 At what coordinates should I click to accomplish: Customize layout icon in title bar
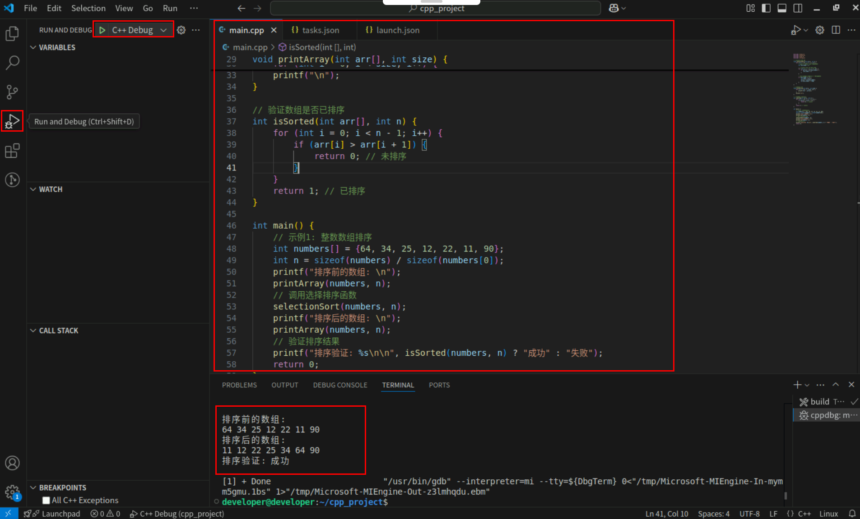[750, 8]
